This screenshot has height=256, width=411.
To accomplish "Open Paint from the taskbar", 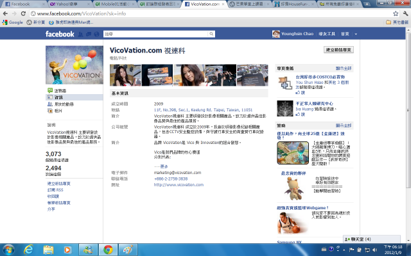I will pyautogui.click(x=128, y=250).
